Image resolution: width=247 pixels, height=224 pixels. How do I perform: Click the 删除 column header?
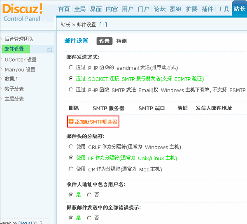point(74,108)
